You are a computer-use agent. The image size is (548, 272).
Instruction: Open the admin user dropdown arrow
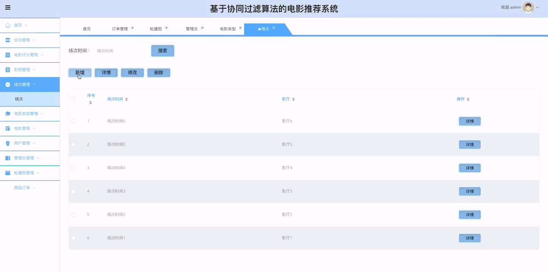click(538, 8)
